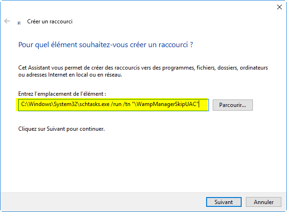This screenshot has width=287, height=212.
Task: Click the Cet Assistant description paragraph
Action: 143,71
